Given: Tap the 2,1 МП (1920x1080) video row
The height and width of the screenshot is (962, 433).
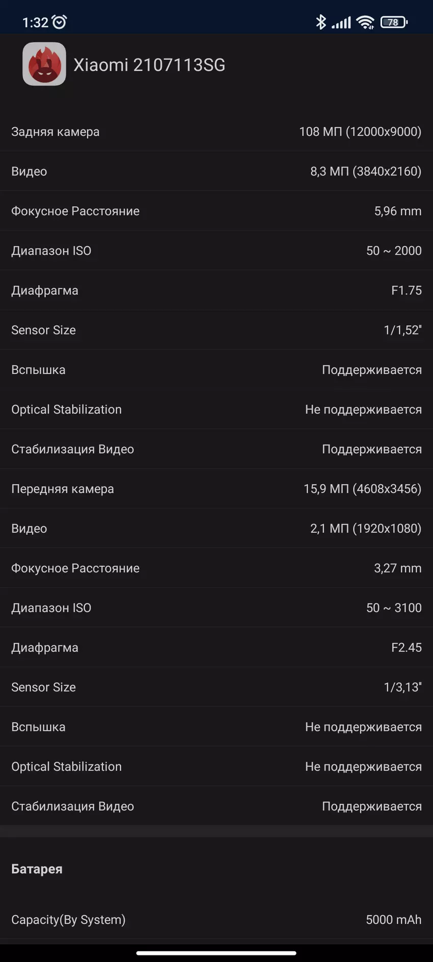Looking at the screenshot, I should click(216, 529).
